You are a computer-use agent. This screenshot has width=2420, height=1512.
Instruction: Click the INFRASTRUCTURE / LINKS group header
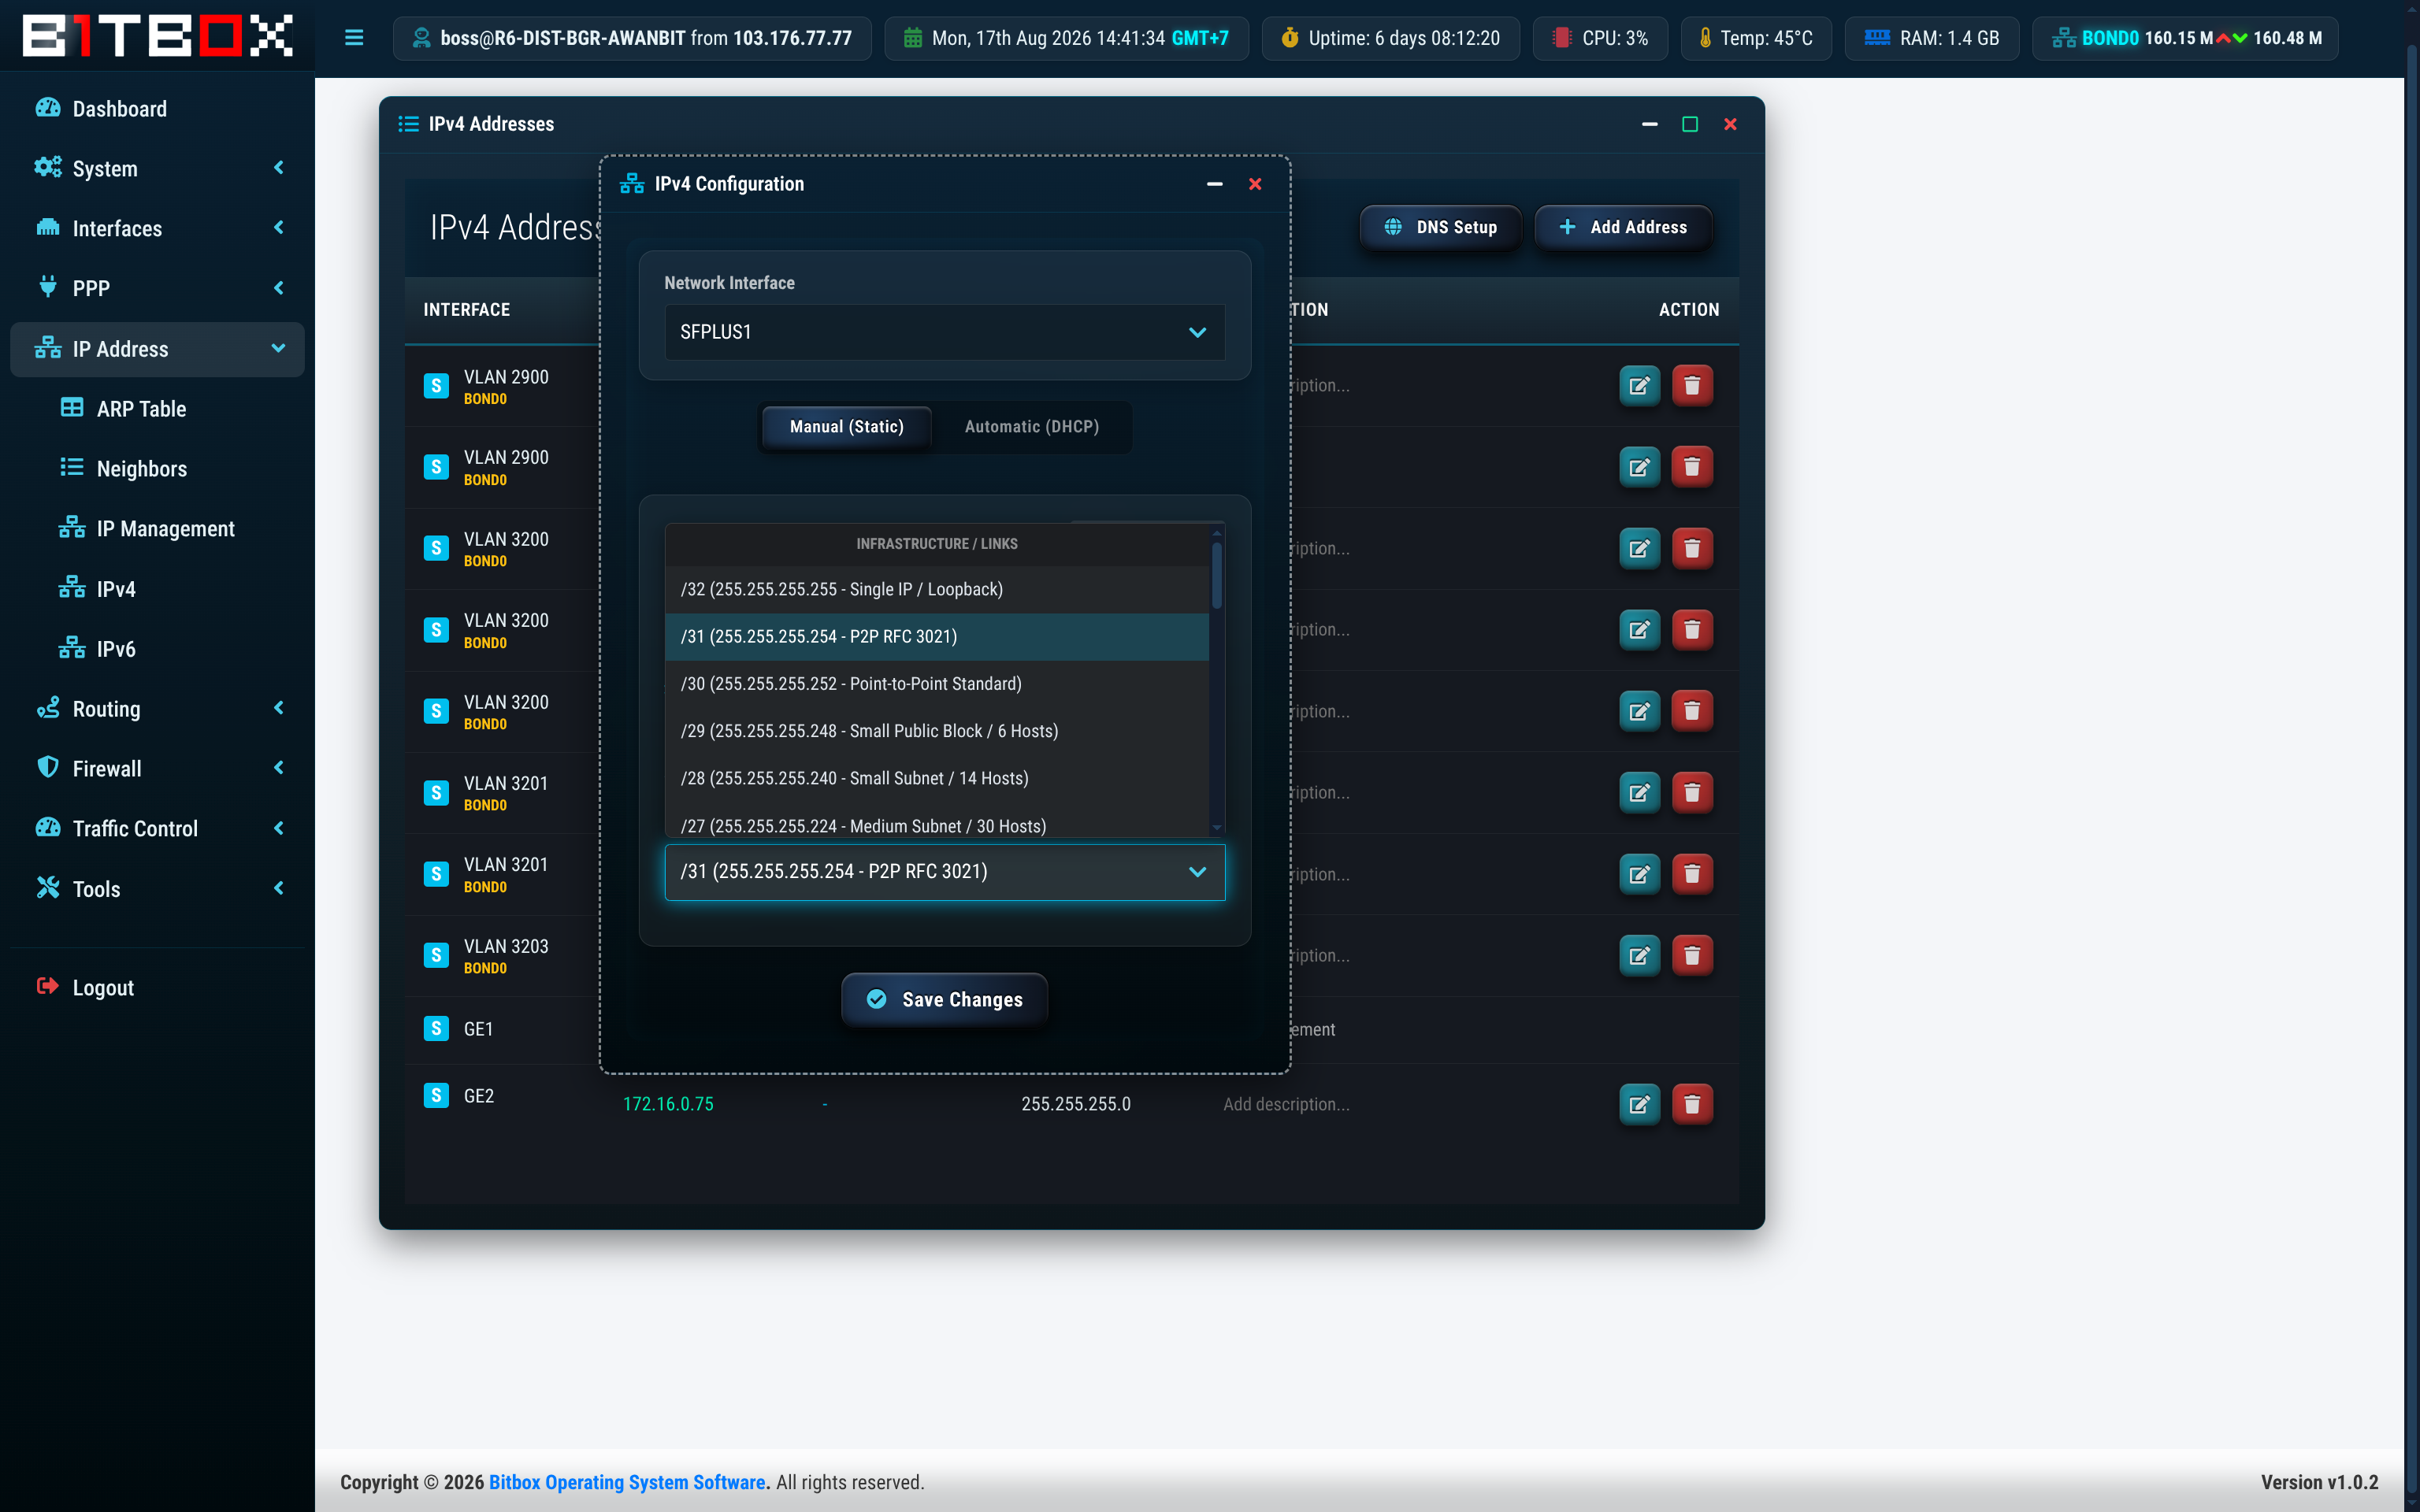(936, 544)
